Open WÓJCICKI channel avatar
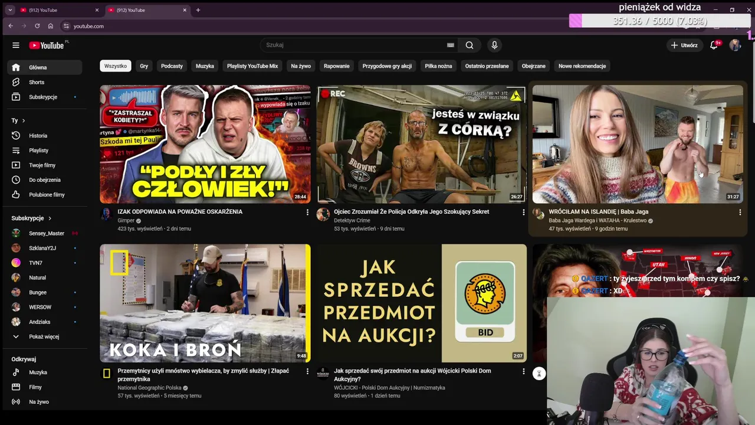This screenshot has width=755, height=425. pyautogui.click(x=323, y=373)
